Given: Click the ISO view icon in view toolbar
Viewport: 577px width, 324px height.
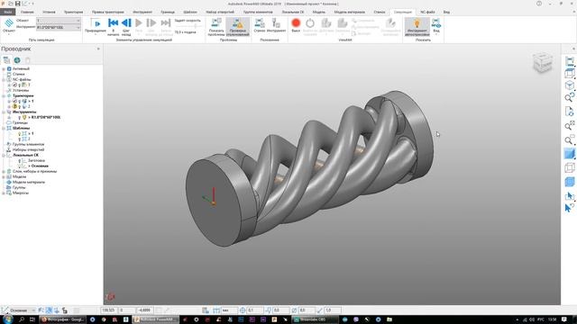Looking at the screenshot, I should [x=569, y=85].
